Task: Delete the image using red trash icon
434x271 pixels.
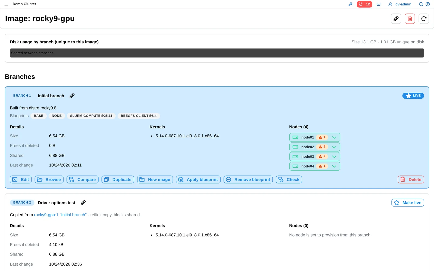Action: 410,19
